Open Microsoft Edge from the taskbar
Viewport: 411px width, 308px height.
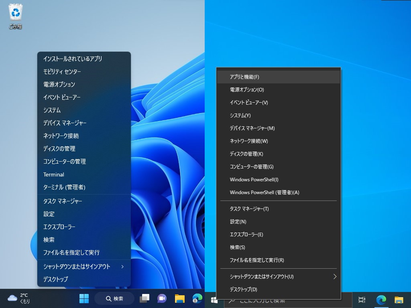[x=197, y=298]
